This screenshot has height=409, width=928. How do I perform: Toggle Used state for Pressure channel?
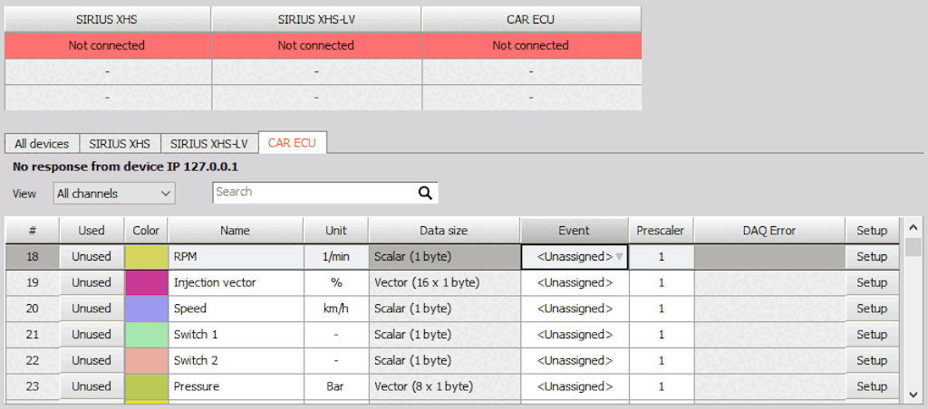point(92,386)
